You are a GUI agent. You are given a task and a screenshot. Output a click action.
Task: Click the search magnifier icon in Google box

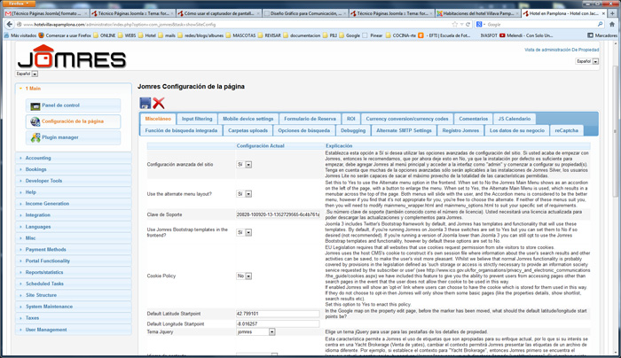tap(600, 25)
